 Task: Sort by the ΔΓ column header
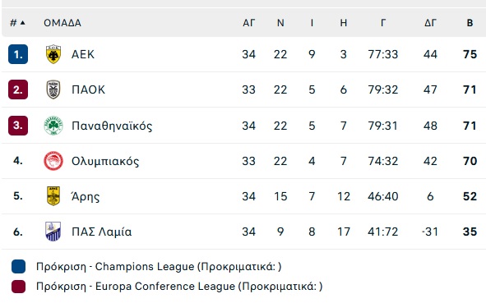430,23
